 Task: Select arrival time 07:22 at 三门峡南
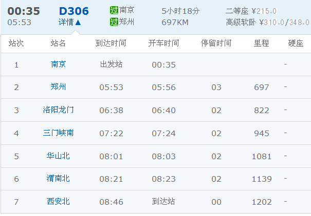point(111,134)
